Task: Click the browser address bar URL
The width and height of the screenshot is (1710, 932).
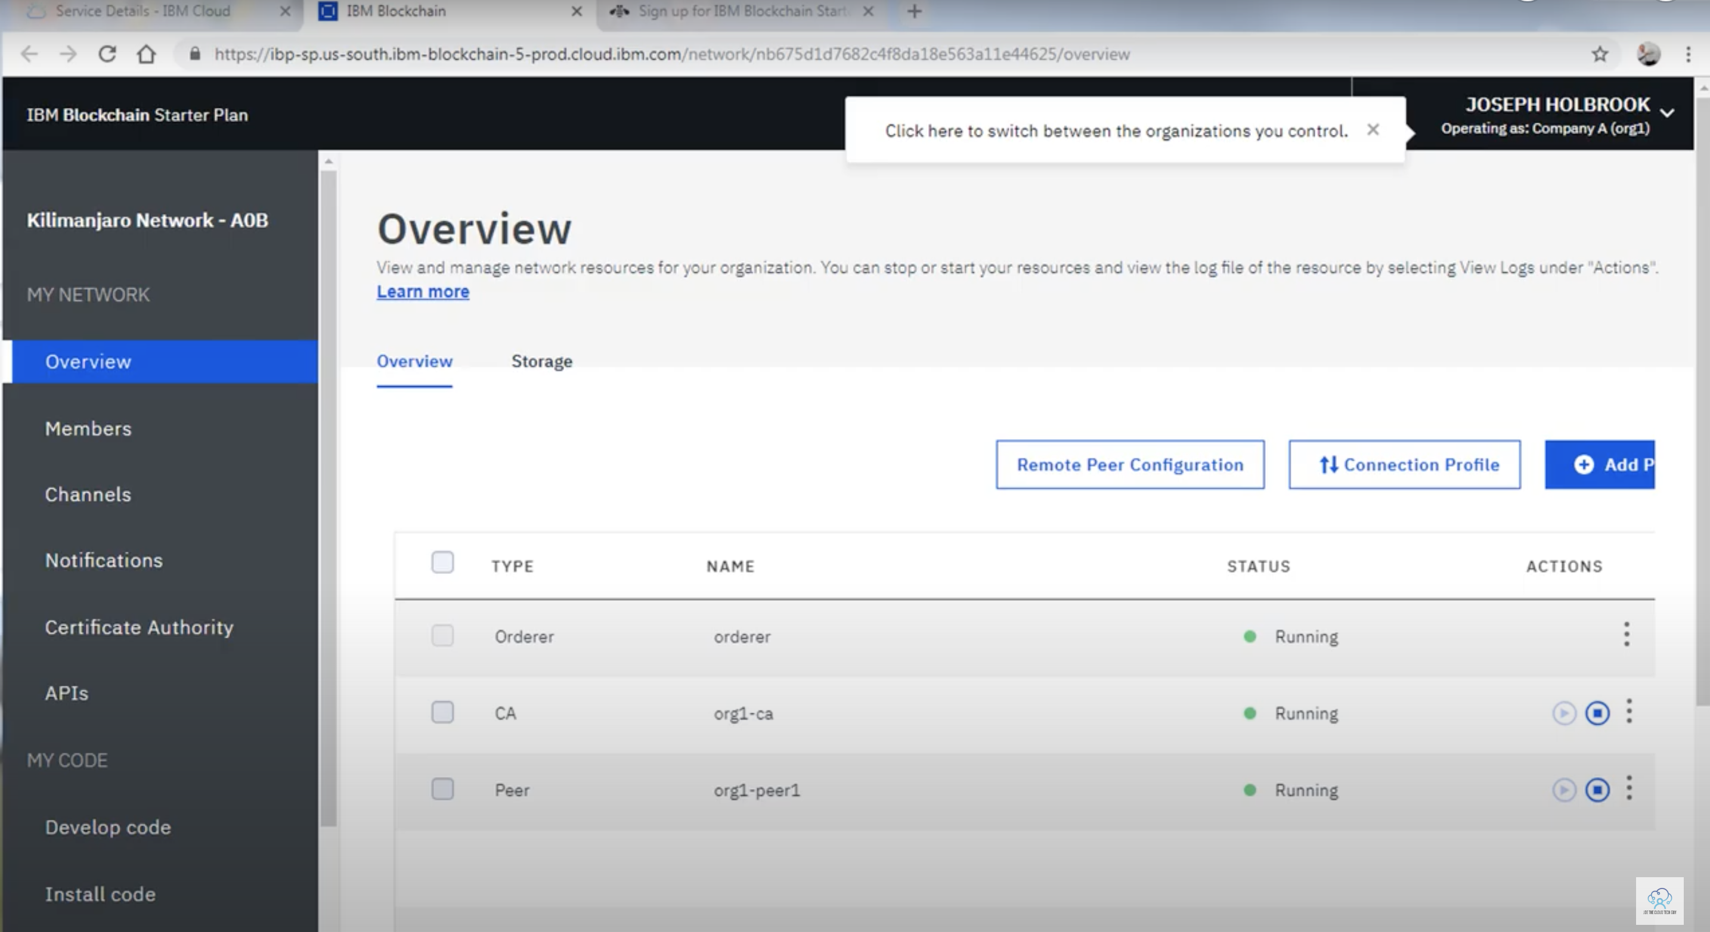Action: (672, 54)
